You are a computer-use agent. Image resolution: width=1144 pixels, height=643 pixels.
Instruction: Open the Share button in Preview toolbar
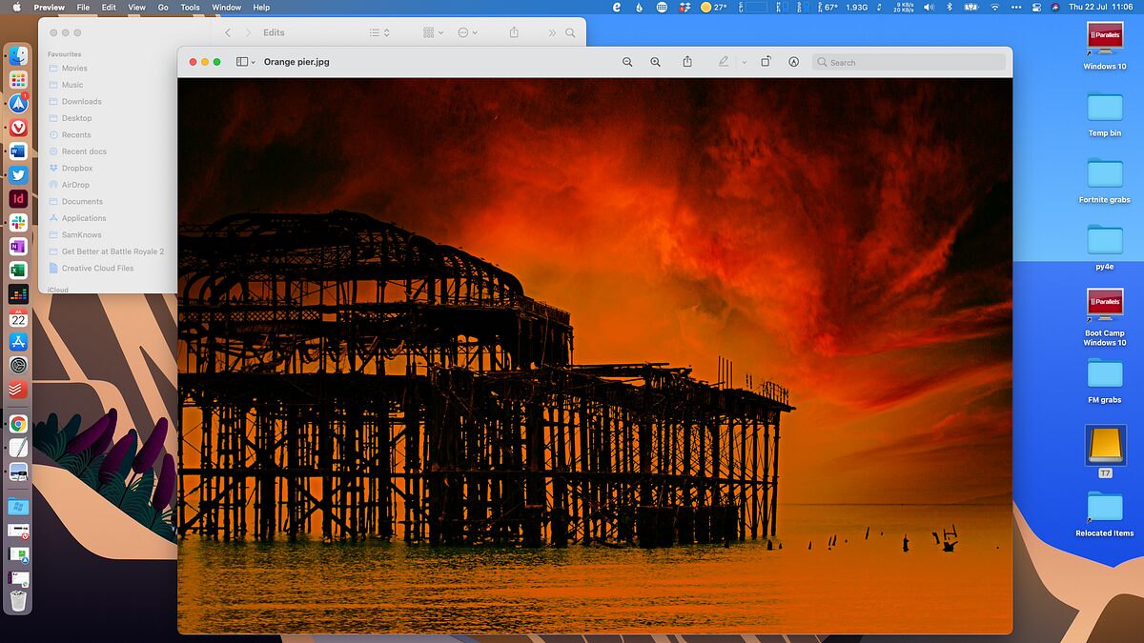click(x=687, y=62)
